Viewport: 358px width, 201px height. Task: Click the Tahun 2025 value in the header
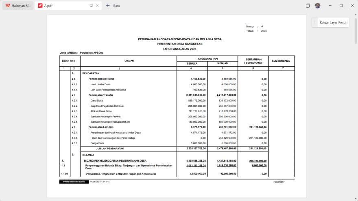[264, 31]
